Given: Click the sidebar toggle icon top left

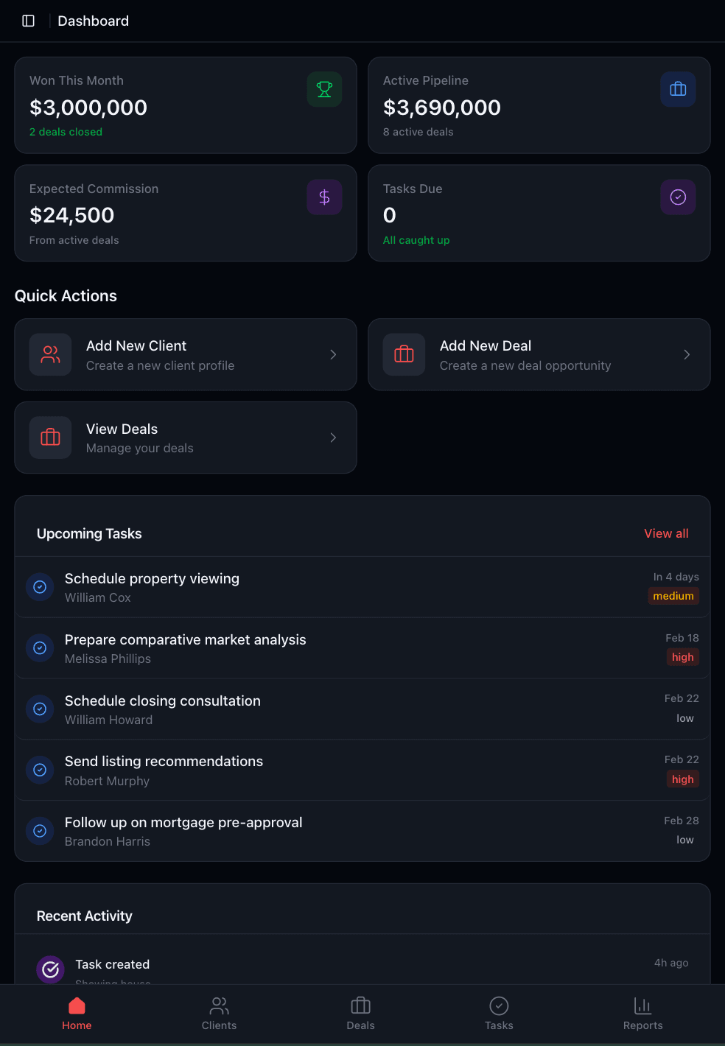Looking at the screenshot, I should [x=28, y=21].
